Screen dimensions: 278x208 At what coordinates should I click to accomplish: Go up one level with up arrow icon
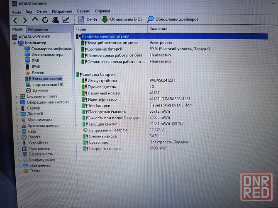(35, 19)
